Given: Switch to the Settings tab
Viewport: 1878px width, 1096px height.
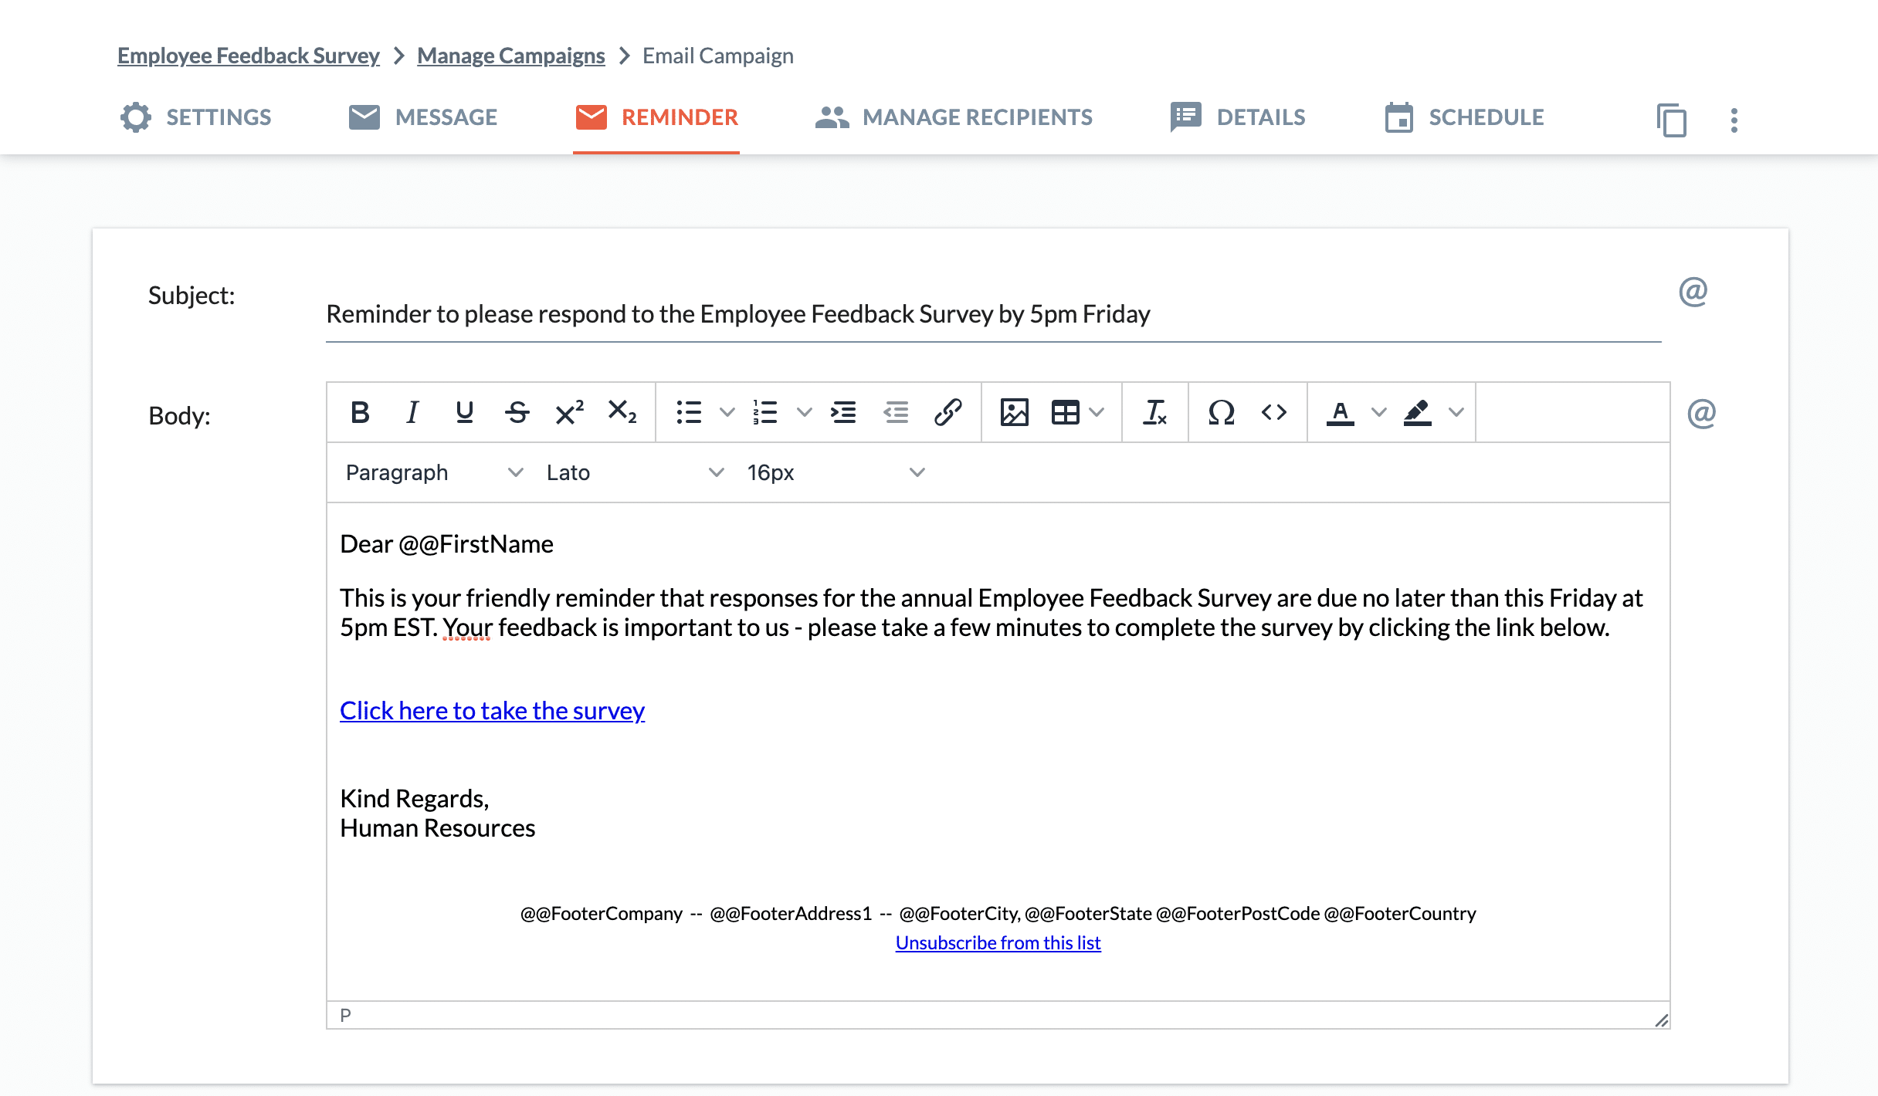Looking at the screenshot, I should coord(195,117).
